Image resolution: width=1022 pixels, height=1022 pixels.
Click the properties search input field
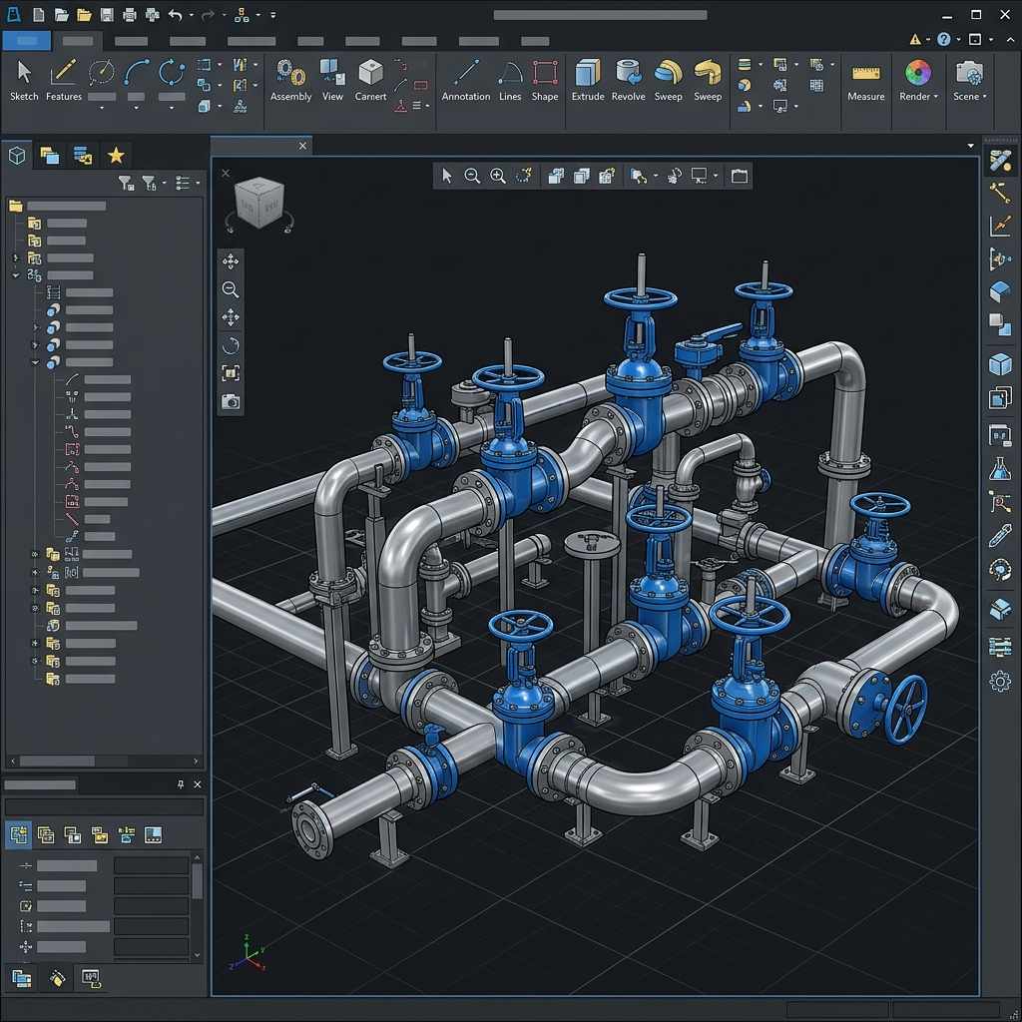pyautogui.click(x=104, y=806)
